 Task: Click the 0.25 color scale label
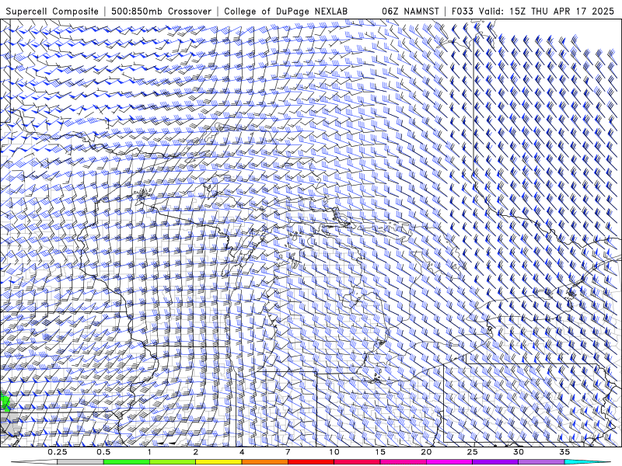point(58,452)
